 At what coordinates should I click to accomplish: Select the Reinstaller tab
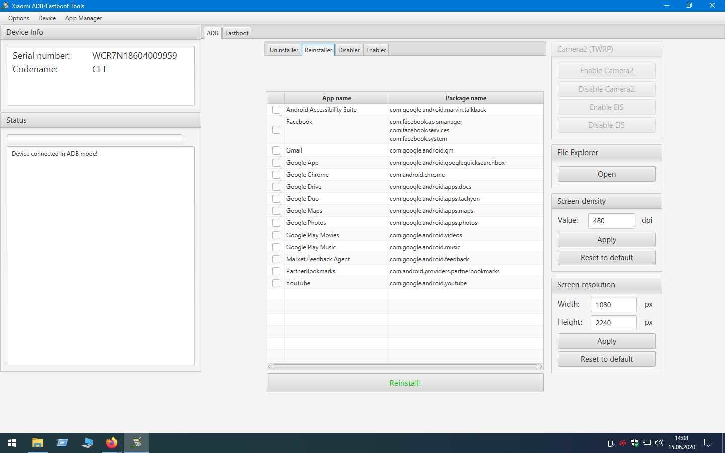tap(318, 50)
